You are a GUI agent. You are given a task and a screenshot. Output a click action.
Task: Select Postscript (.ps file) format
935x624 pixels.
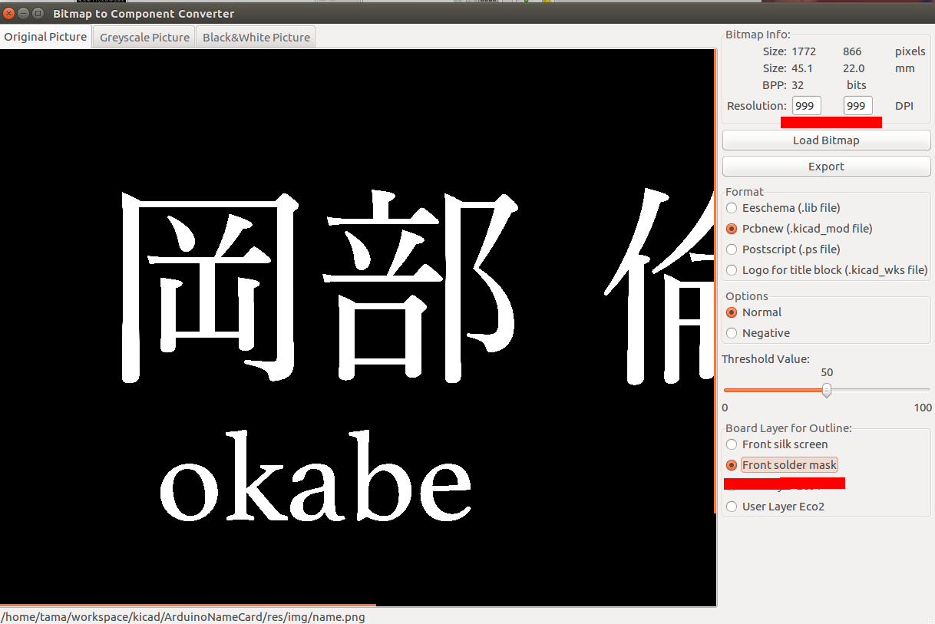pyautogui.click(x=732, y=249)
